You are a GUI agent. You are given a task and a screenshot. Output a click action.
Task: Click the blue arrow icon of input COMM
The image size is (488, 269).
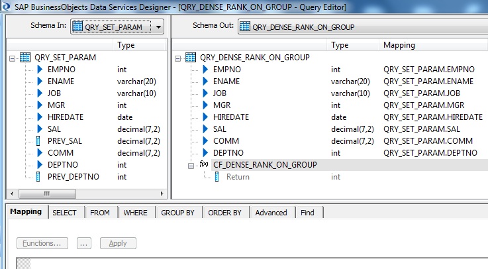point(40,153)
